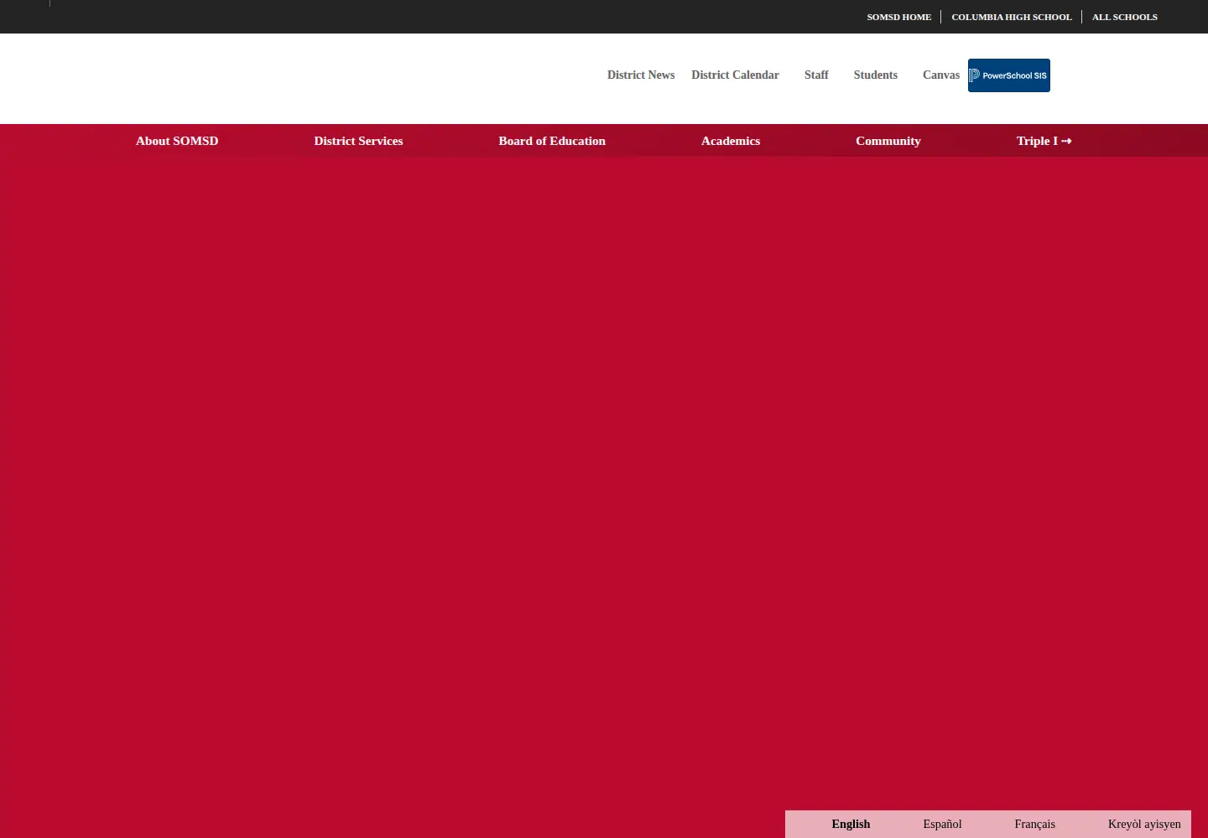Open the Board of Education menu
Viewport: 1208px width, 838px height.
point(552,141)
